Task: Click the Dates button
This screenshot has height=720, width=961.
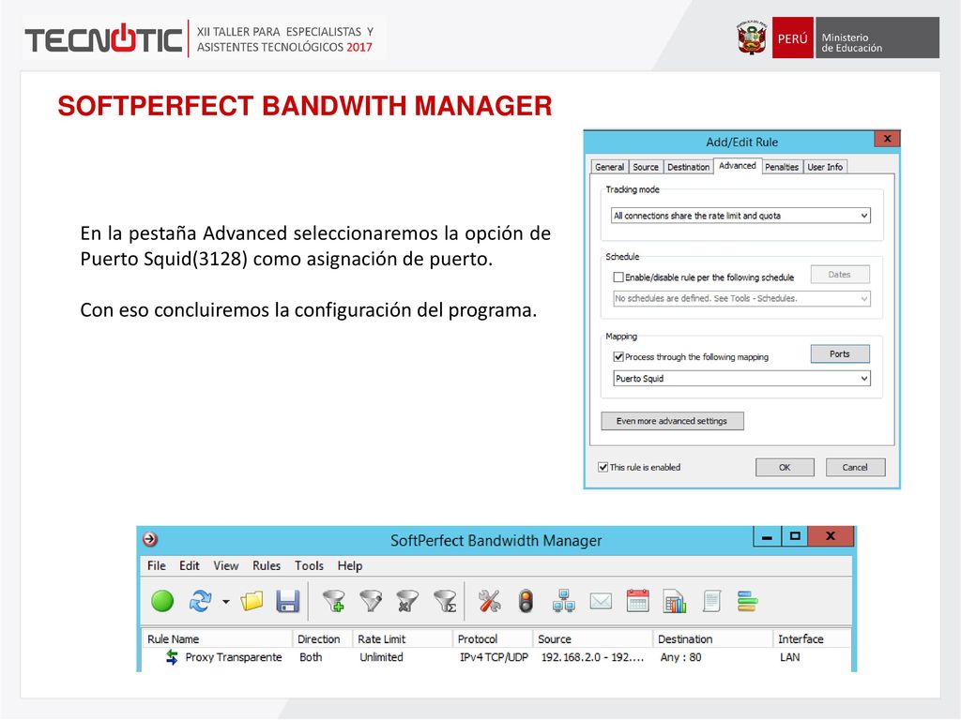Action: point(840,275)
